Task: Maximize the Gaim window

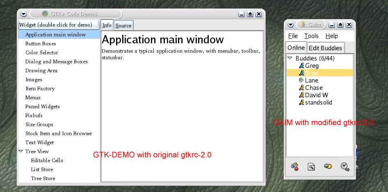Action: (x=340, y=25)
